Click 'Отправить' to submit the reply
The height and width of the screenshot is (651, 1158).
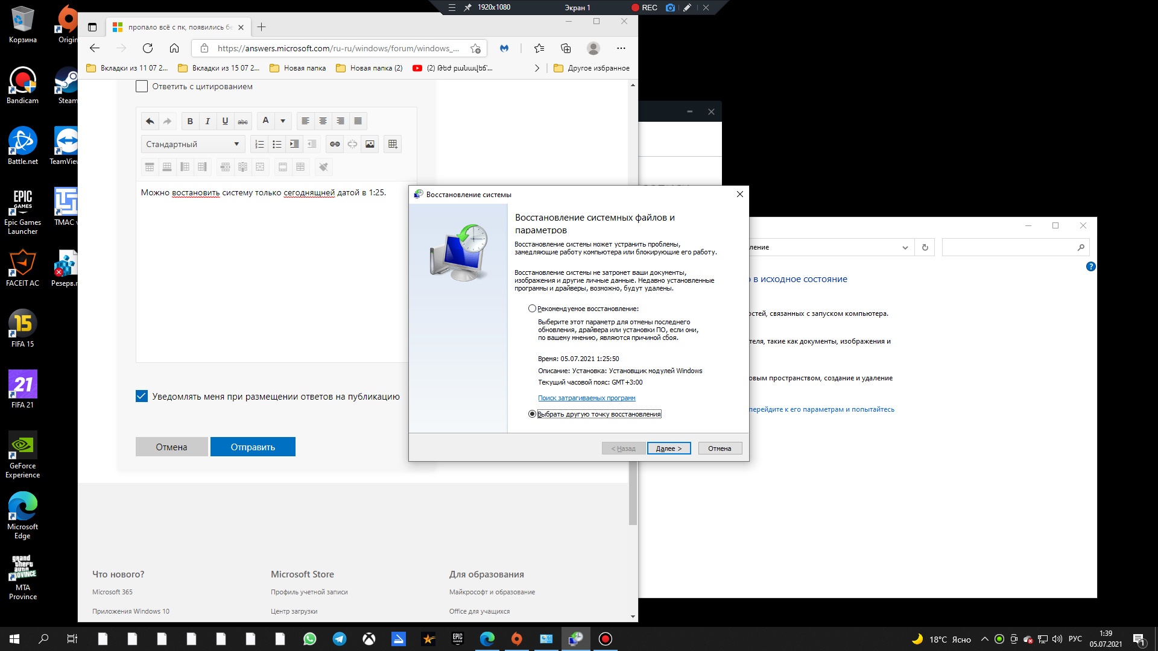[253, 447]
